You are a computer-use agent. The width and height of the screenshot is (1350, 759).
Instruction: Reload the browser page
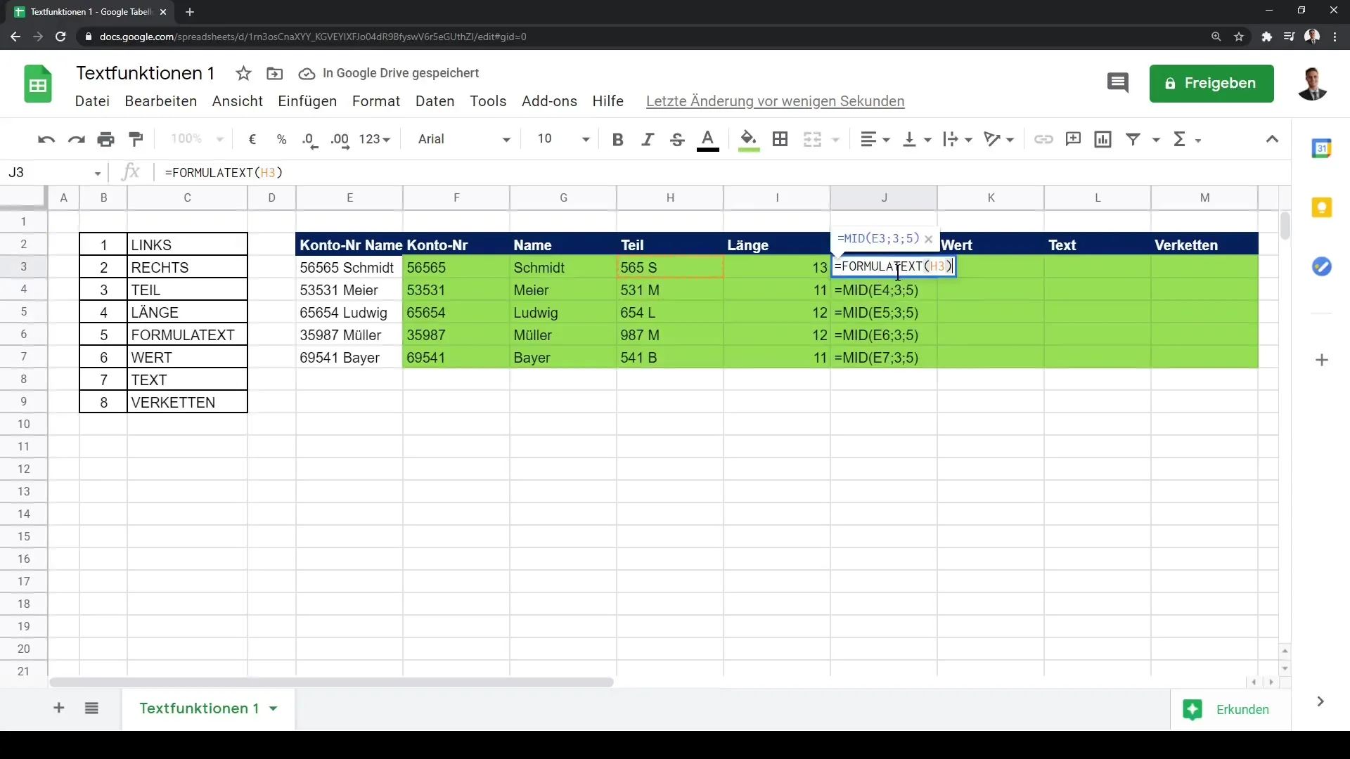pyautogui.click(x=60, y=37)
